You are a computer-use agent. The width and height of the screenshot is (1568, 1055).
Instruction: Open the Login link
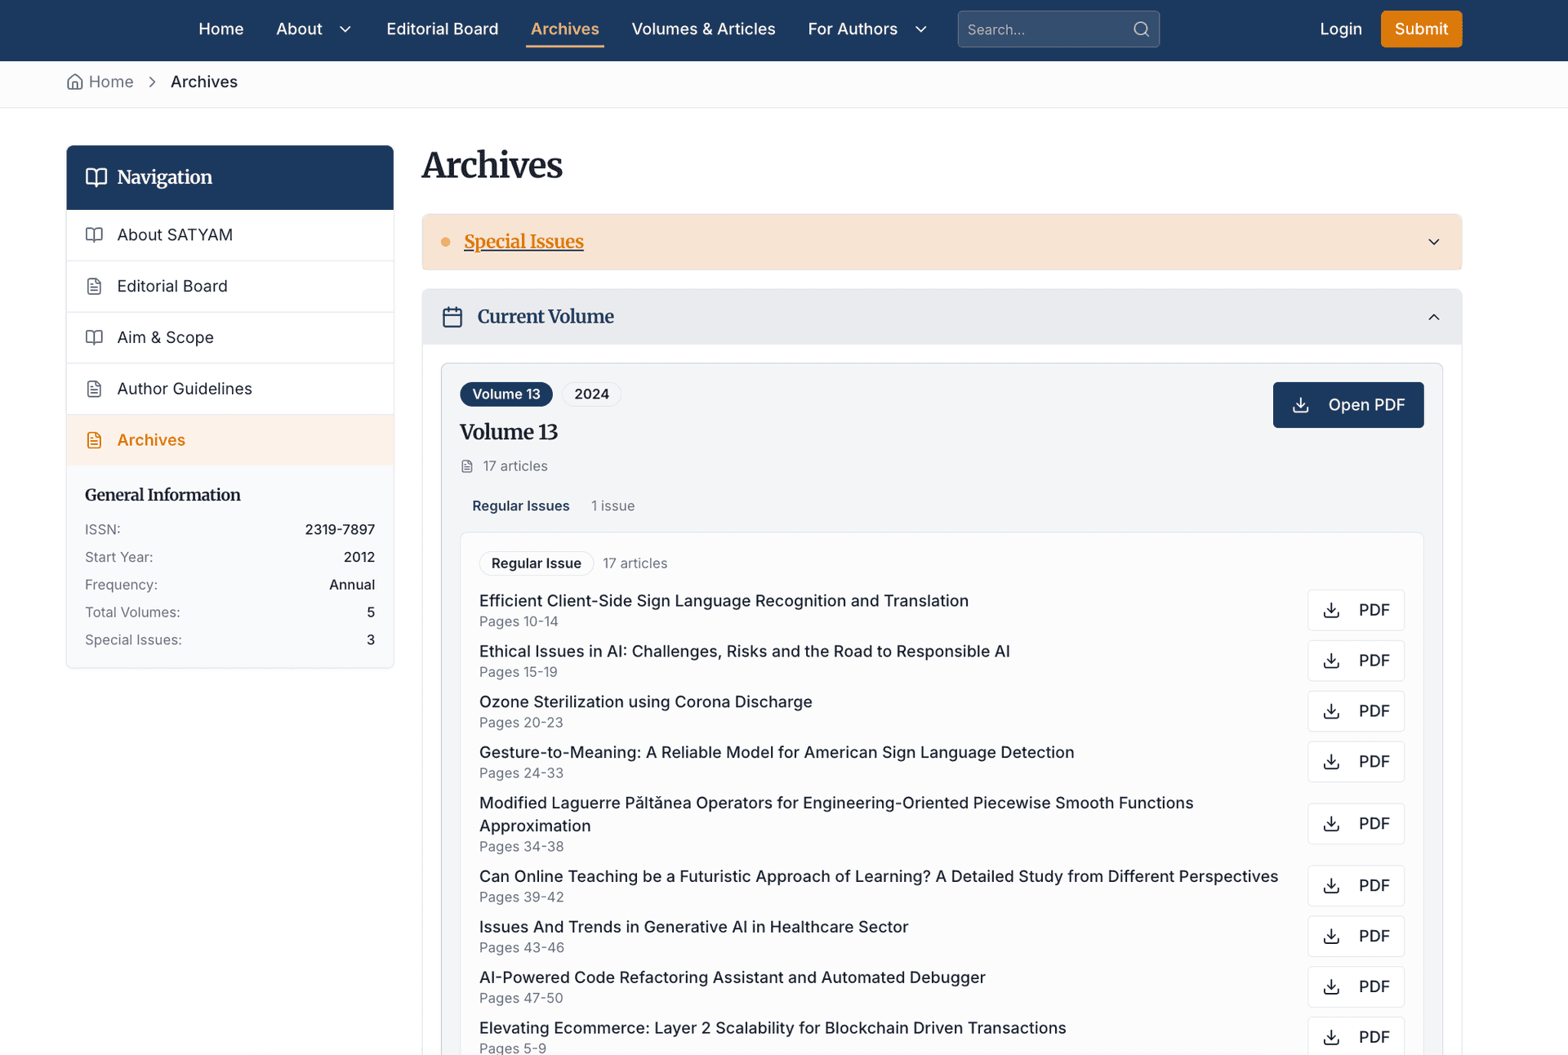tap(1340, 29)
